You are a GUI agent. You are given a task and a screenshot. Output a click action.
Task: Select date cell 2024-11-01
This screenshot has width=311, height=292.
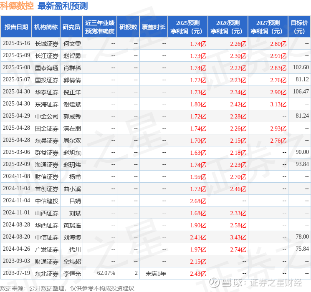pyautogui.click(x=16, y=212)
